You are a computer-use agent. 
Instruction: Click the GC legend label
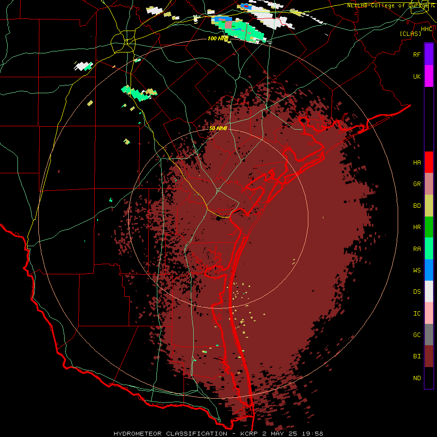point(417,335)
